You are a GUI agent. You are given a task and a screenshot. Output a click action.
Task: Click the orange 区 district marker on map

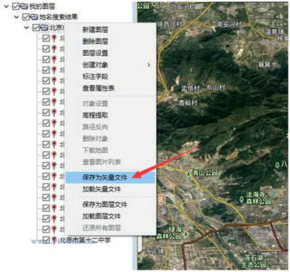[x=161, y=199]
